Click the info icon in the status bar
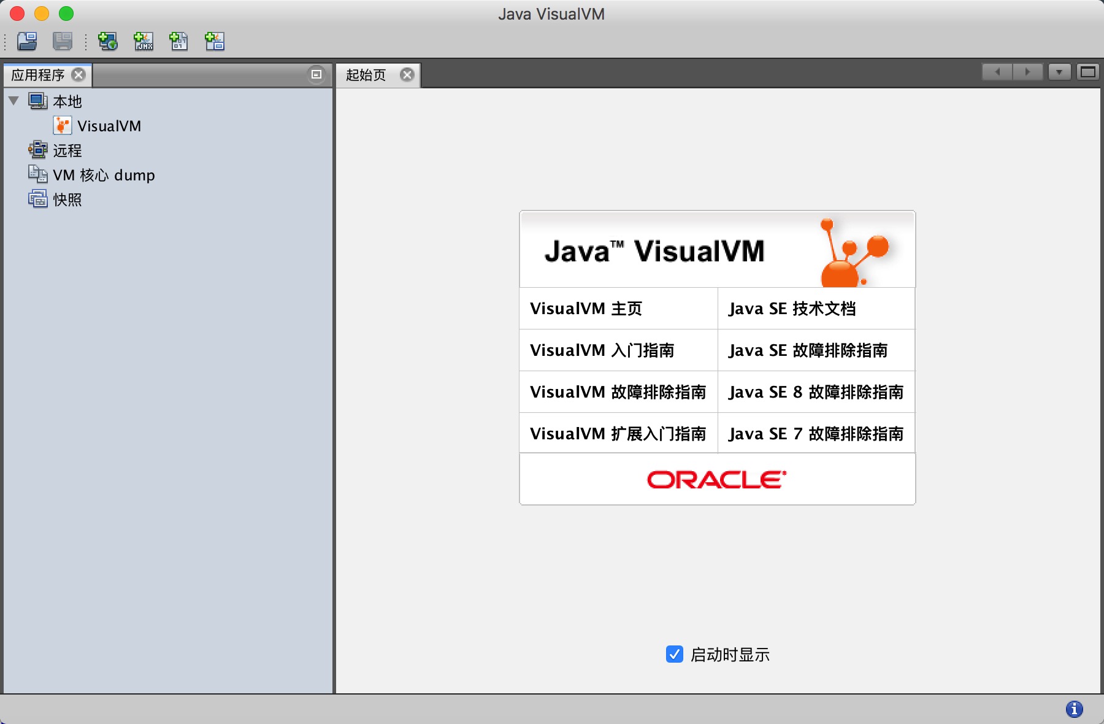Screen dimensions: 1104x724 point(1075,709)
